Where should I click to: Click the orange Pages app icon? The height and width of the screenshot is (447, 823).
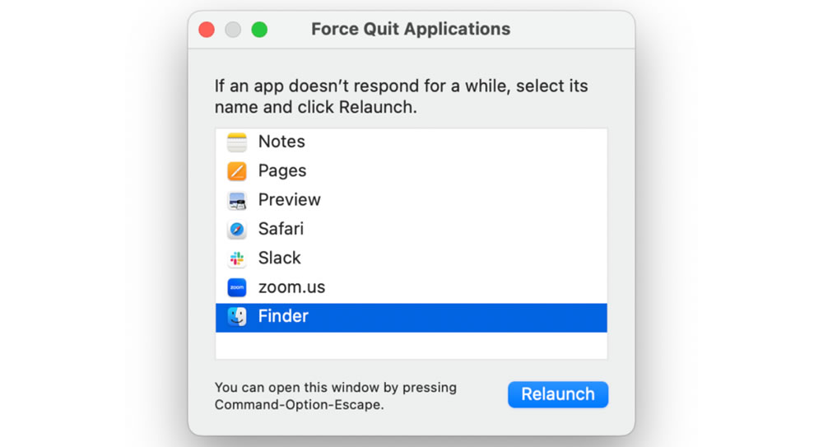(237, 171)
